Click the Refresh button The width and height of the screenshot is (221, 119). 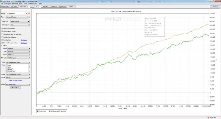click(x=215, y=7)
